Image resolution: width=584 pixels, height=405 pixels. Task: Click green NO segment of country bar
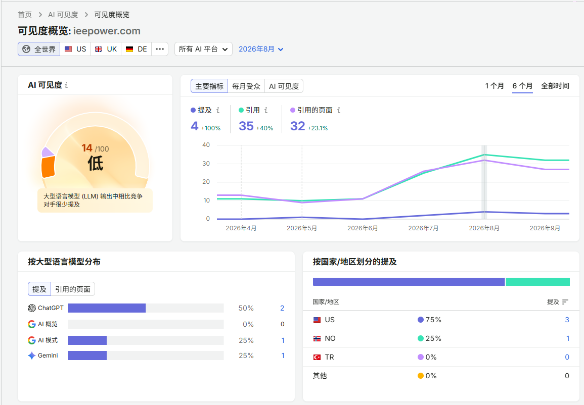tap(538, 282)
